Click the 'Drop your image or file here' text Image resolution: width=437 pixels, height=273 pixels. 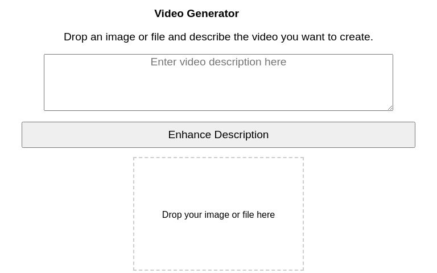[218, 215]
